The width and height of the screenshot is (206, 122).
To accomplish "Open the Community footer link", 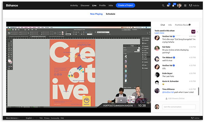I will [x=55, y=118].
